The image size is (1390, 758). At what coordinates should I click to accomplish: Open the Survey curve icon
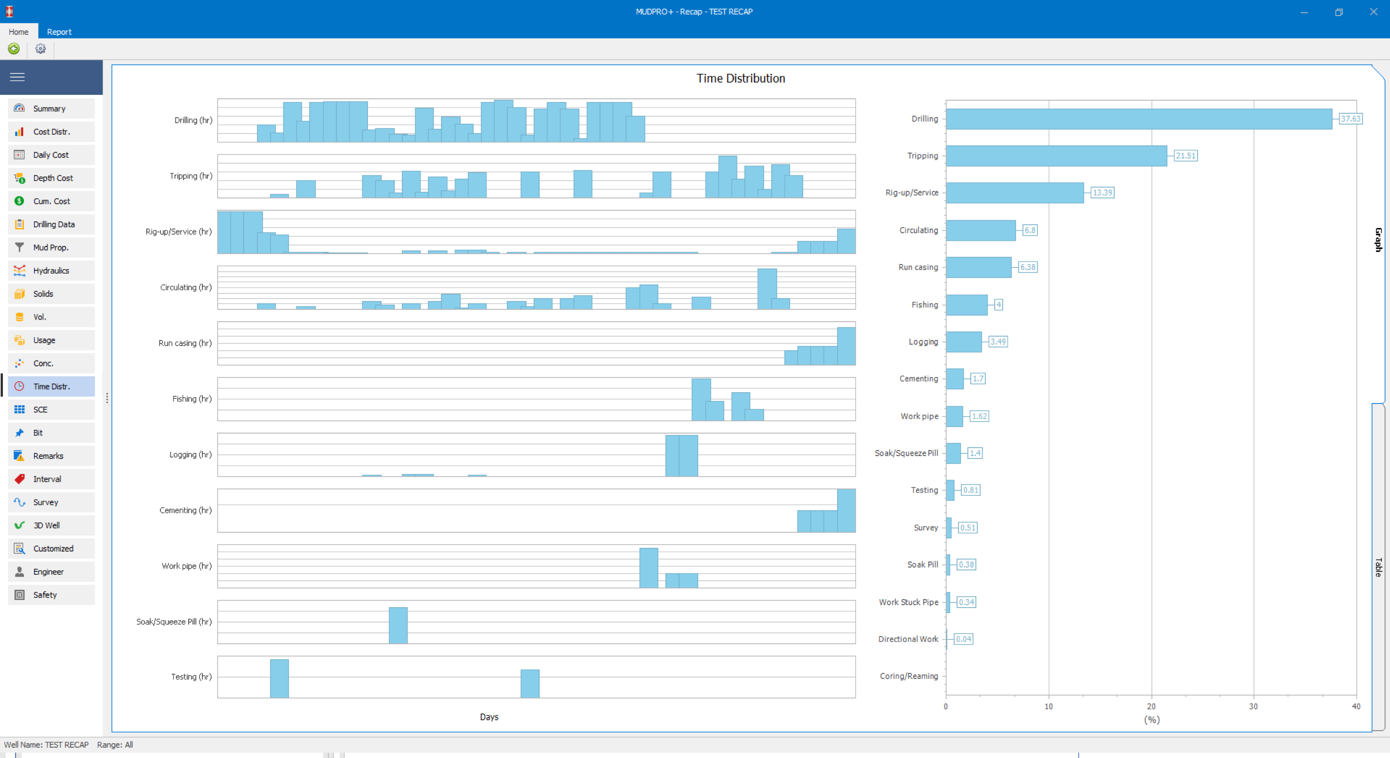19,503
